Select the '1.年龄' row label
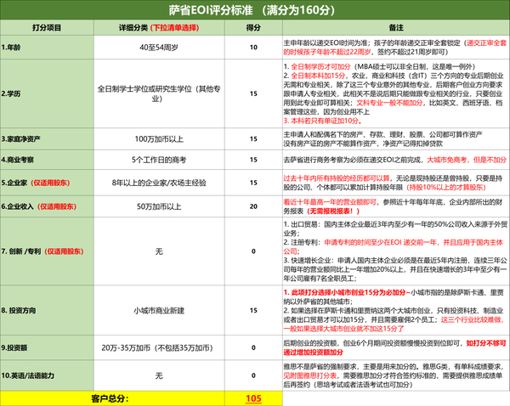Screen dimensions: 510x406 [47, 48]
